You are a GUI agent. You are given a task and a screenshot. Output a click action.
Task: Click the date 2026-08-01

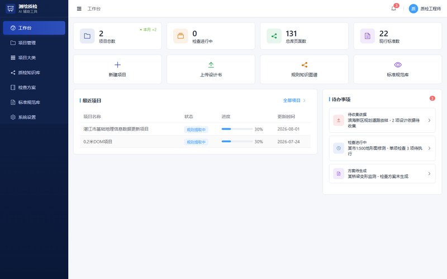tap(288, 129)
